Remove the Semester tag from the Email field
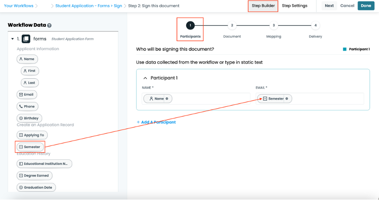The width and height of the screenshot is (379, 200). coord(287,99)
